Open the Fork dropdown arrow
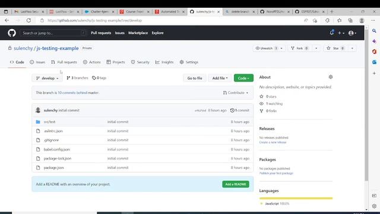Viewport: 380px width, 214px height. point(316,48)
